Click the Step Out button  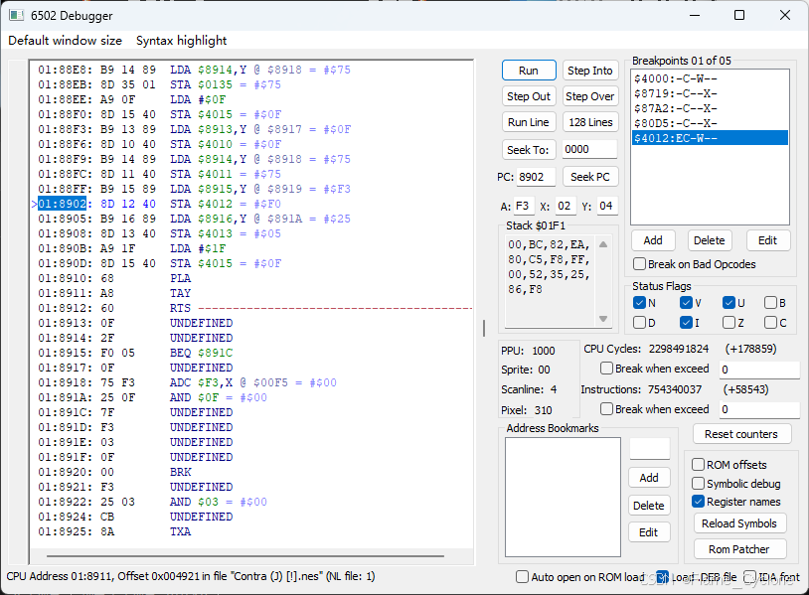(529, 96)
